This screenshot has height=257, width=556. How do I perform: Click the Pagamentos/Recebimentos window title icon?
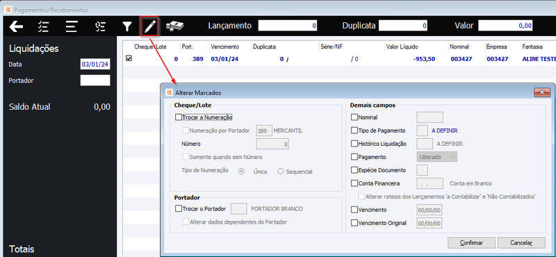[x=8, y=10]
